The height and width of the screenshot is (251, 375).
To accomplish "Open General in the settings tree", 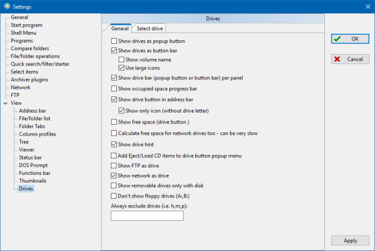I will [x=19, y=17].
